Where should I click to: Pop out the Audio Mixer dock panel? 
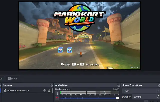pos(118,85)
